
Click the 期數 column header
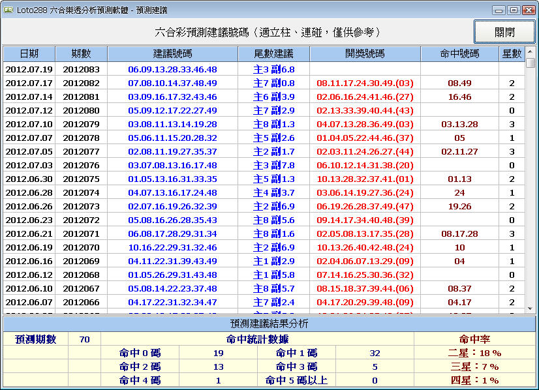[x=81, y=53]
